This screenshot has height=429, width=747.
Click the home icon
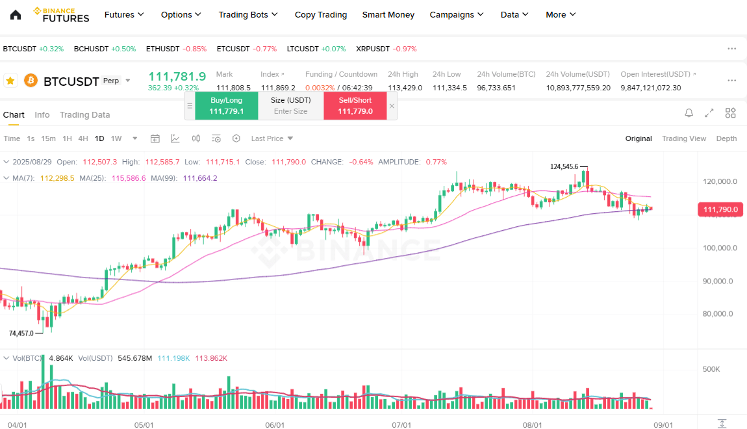(15, 15)
